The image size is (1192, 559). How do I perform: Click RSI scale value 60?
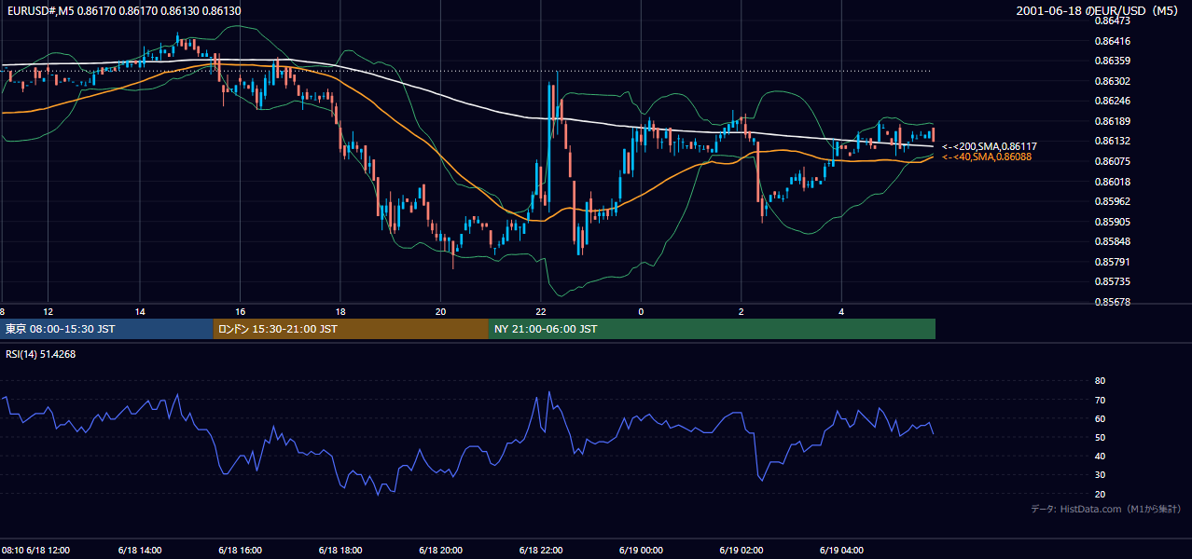1100,418
